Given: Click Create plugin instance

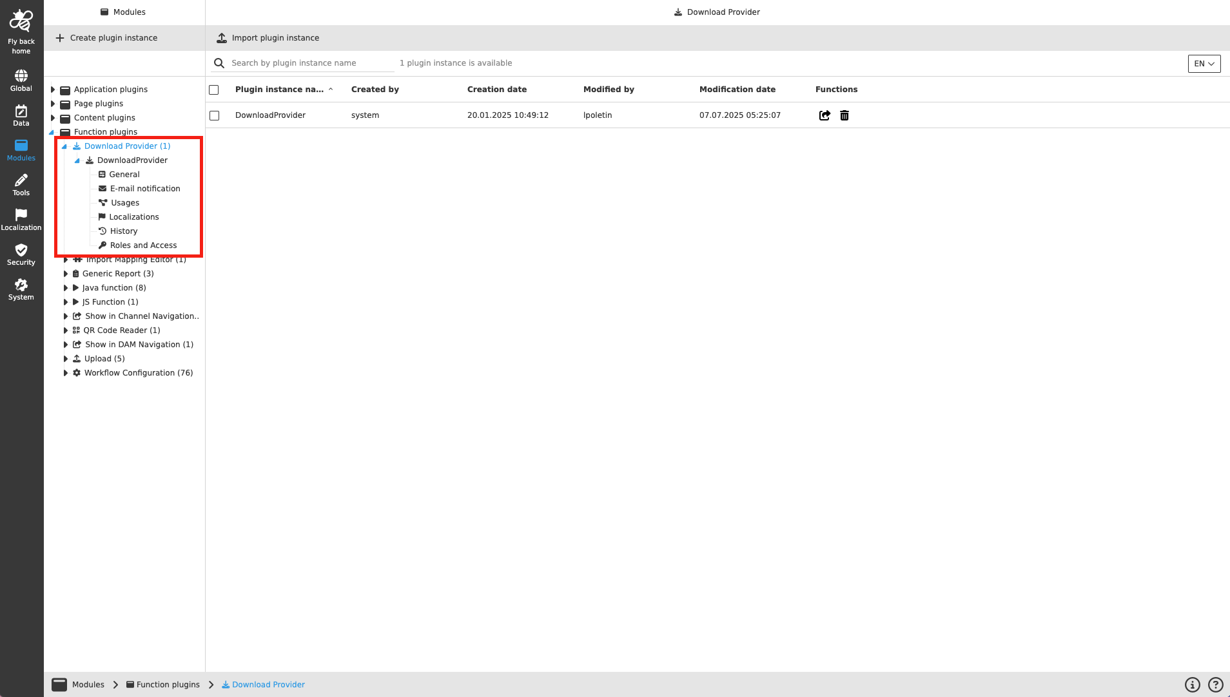Looking at the screenshot, I should click(106, 37).
